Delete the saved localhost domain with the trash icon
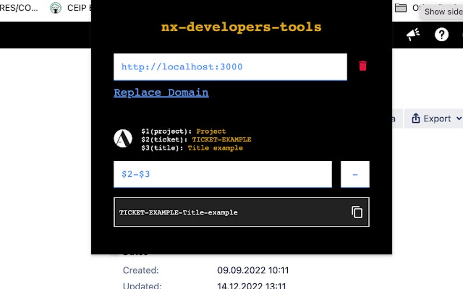Screen dimensions: 463x289 click(x=362, y=66)
